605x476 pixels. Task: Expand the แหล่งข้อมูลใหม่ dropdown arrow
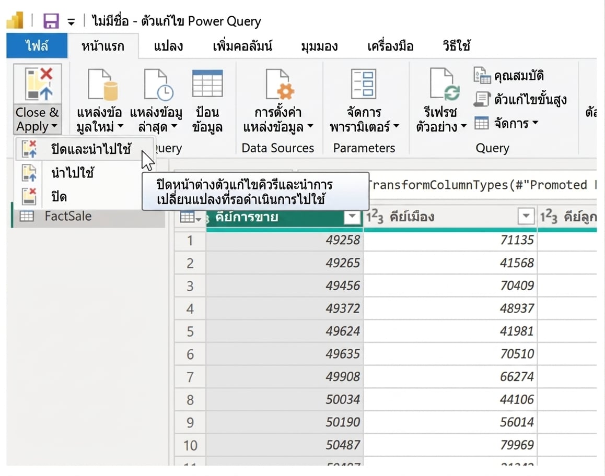click(120, 126)
